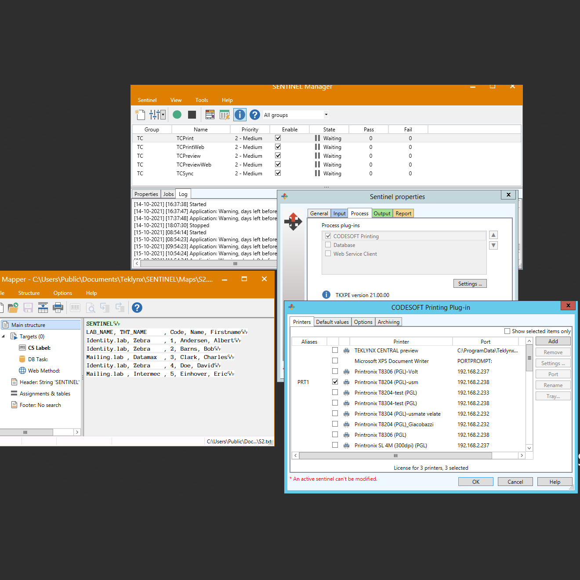The width and height of the screenshot is (580, 580).
Task: Click the Add button in printers list
Action: click(553, 341)
